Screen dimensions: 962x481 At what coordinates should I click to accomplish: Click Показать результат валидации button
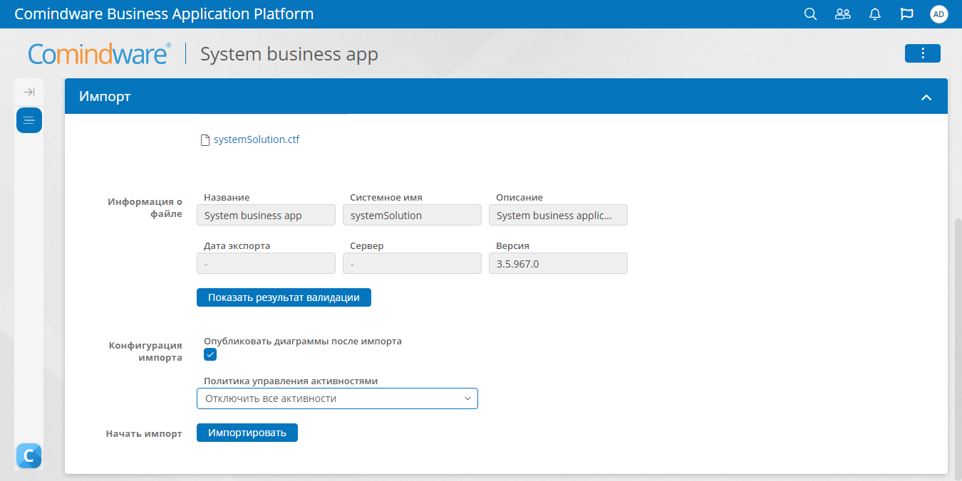284,297
